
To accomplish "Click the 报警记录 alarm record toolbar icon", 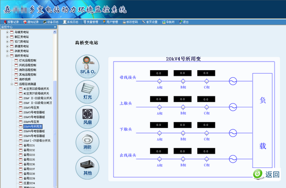I will (11, 22).
